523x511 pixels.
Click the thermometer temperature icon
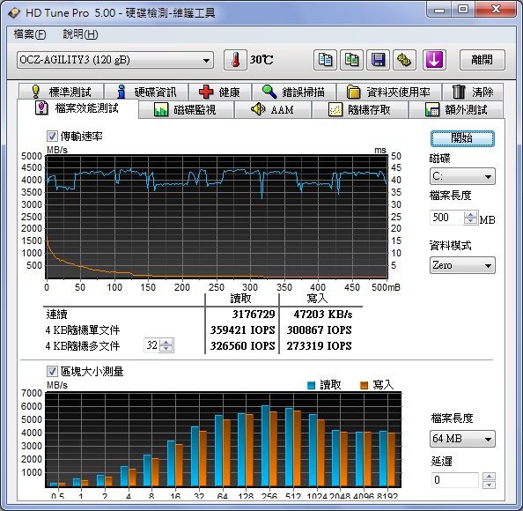point(235,60)
